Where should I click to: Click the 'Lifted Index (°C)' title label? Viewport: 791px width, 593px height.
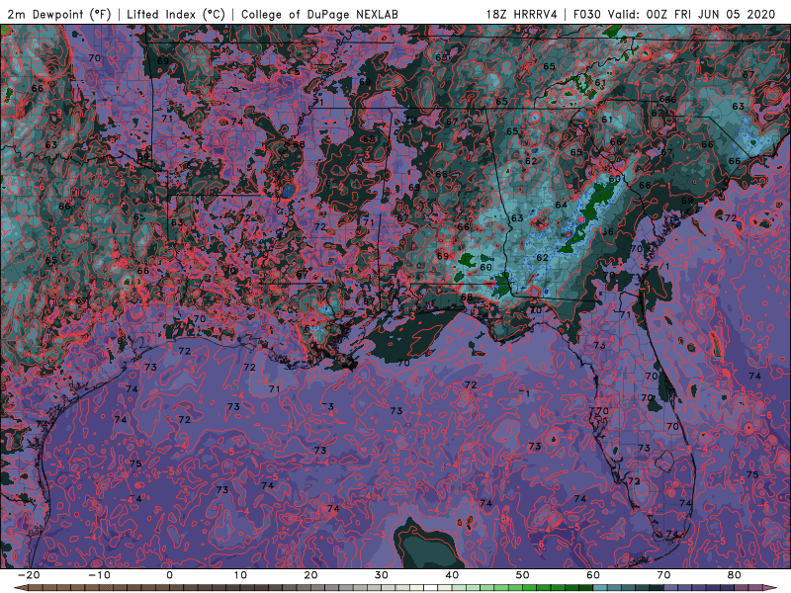click(176, 14)
